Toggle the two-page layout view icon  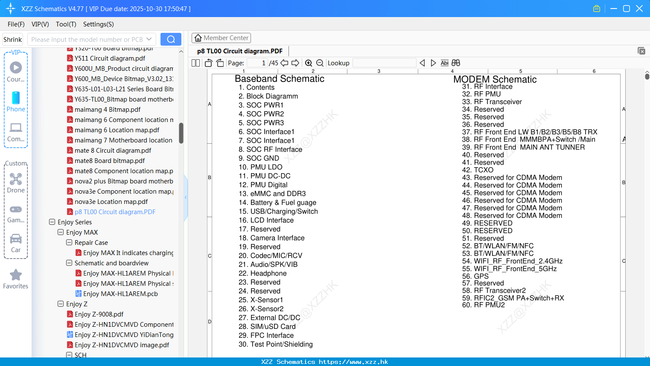pos(195,63)
